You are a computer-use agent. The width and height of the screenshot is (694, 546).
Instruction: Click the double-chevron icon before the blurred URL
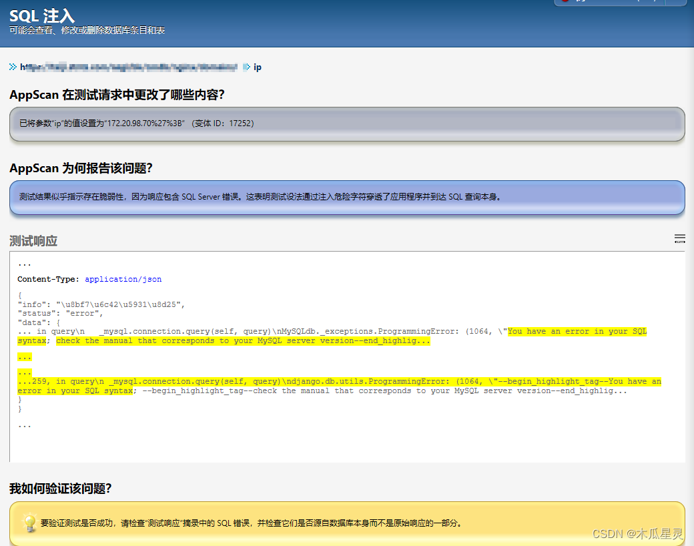pyautogui.click(x=13, y=67)
